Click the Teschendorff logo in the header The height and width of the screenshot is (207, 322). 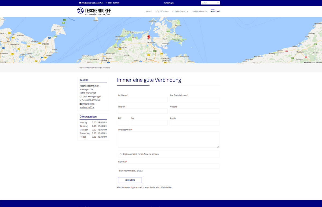click(94, 11)
